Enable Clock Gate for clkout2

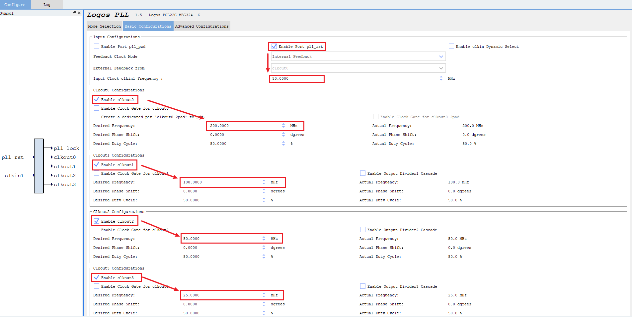97,230
